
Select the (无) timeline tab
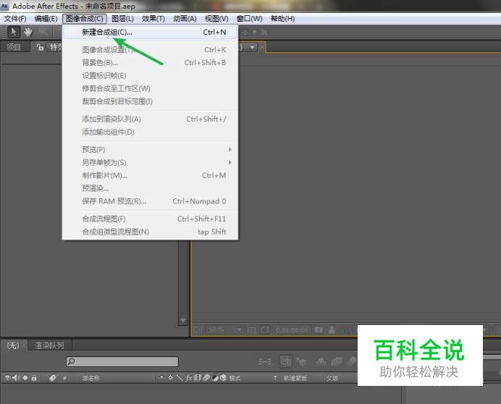pos(13,345)
